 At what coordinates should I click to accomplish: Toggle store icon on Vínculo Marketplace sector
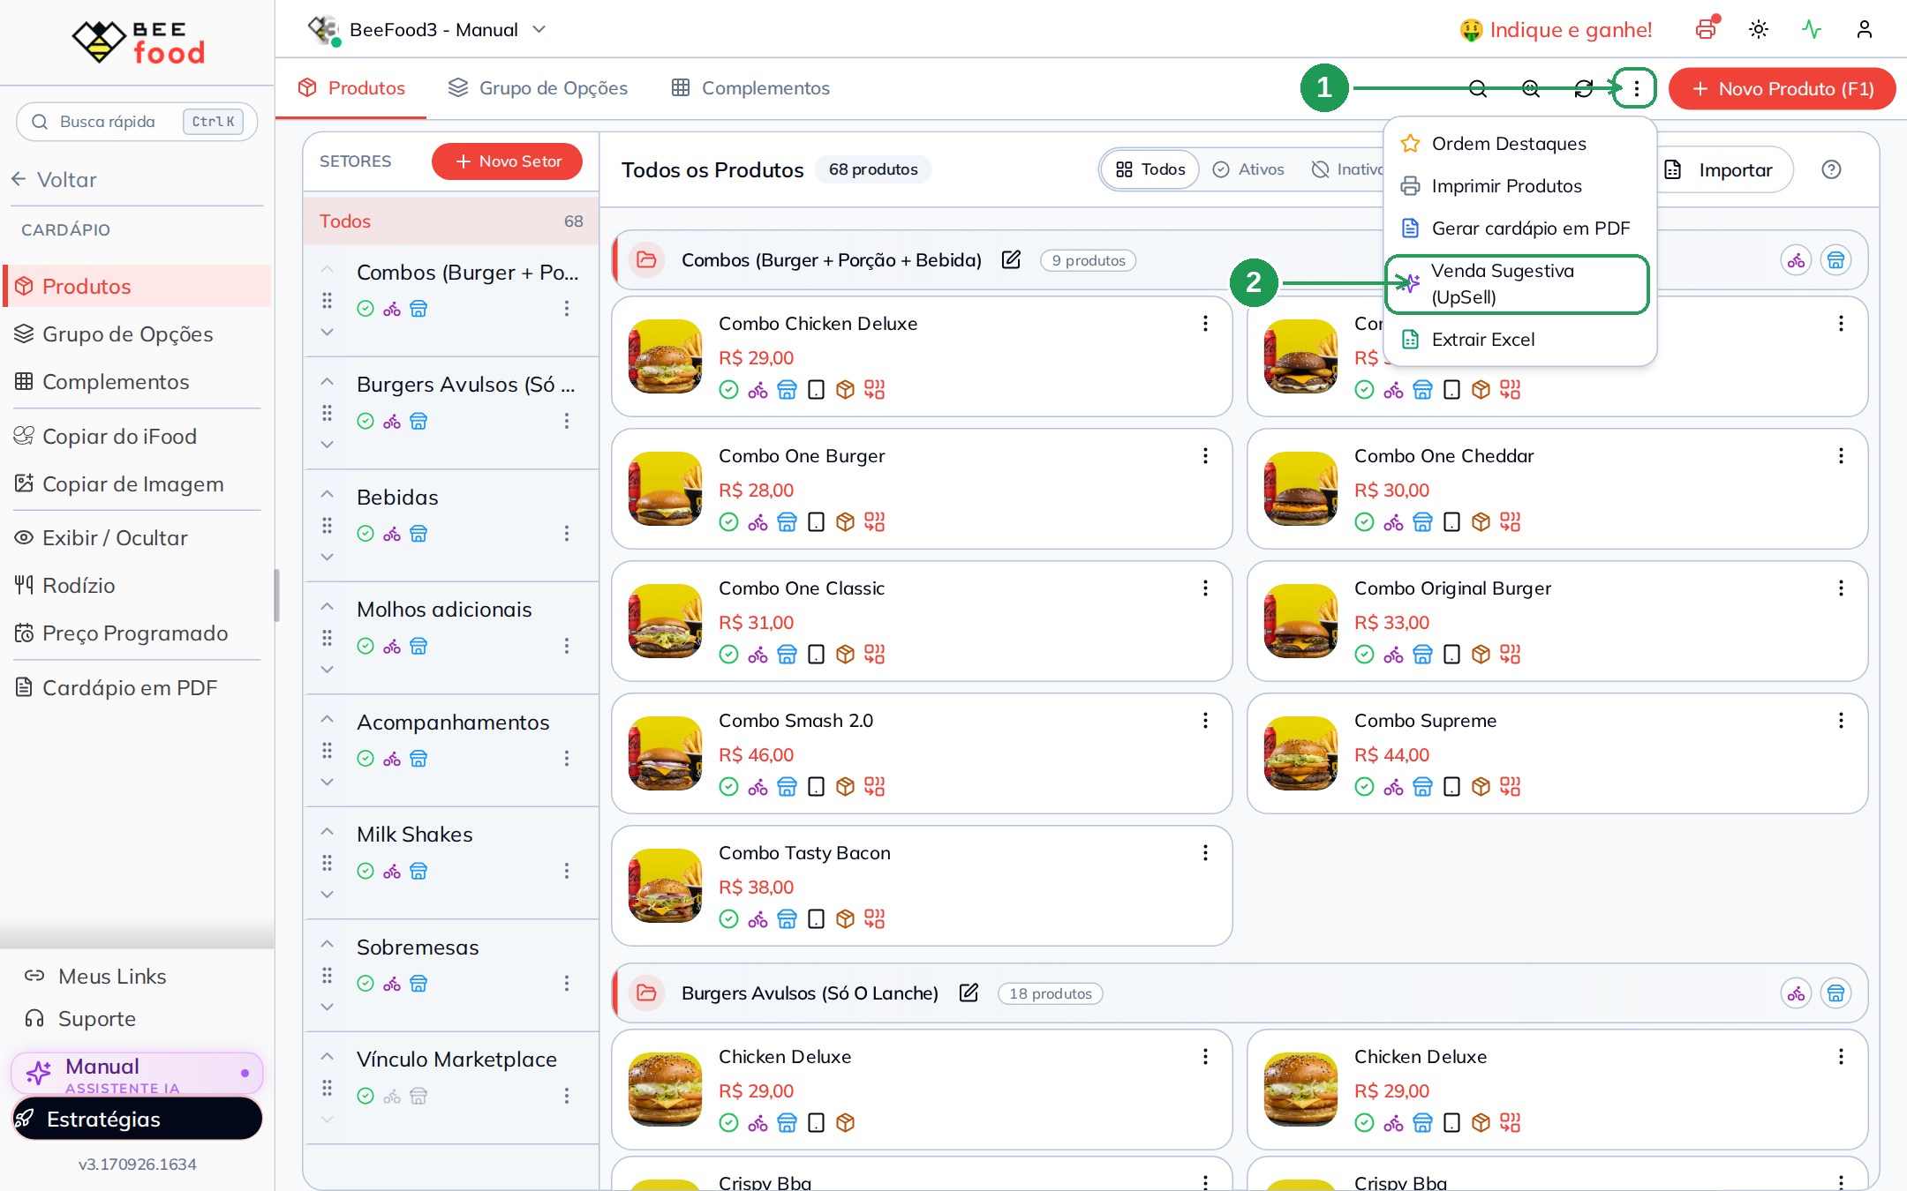[x=418, y=1096]
